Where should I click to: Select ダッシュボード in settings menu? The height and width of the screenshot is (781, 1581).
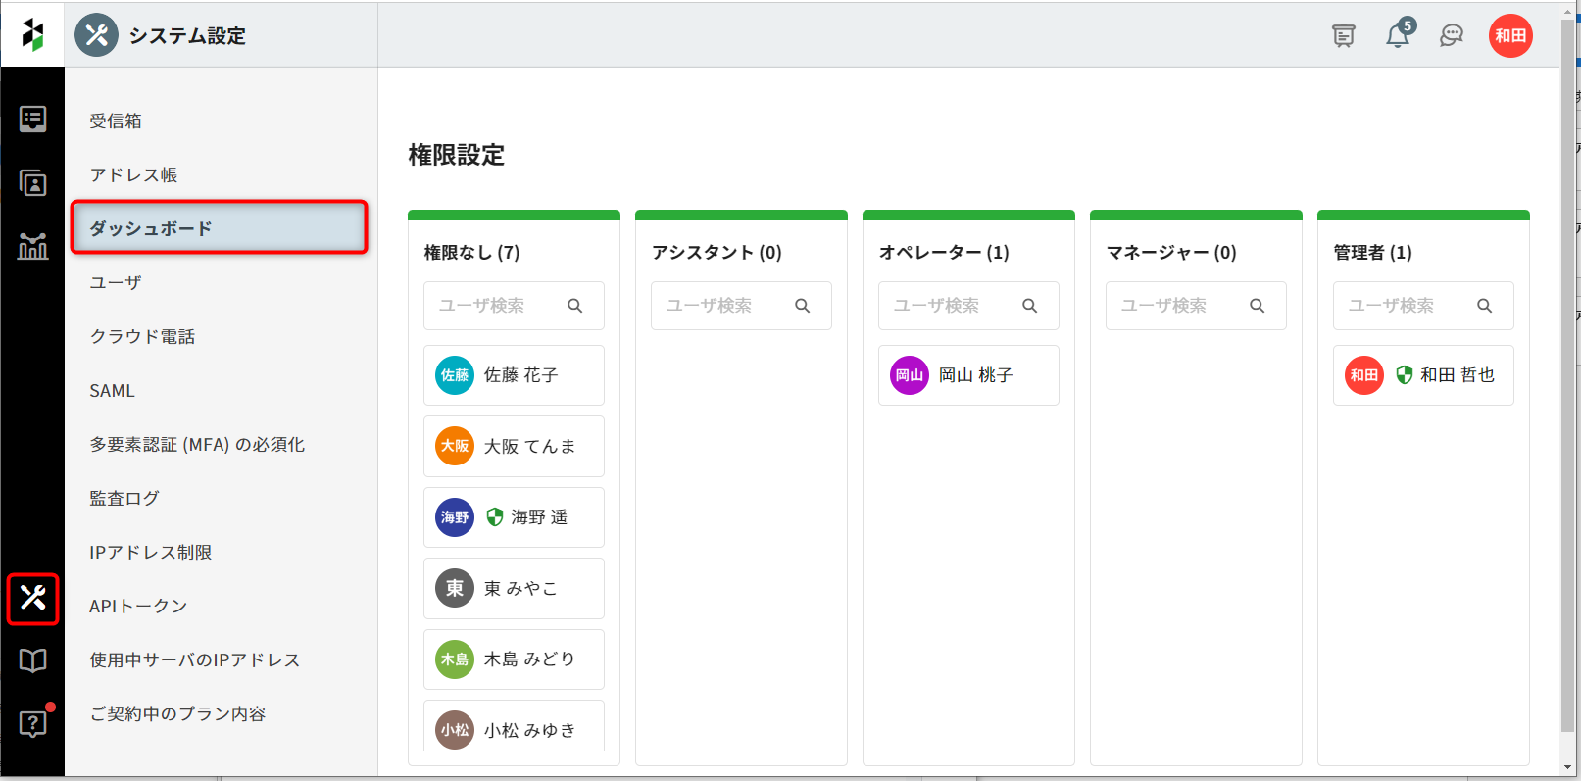click(220, 228)
